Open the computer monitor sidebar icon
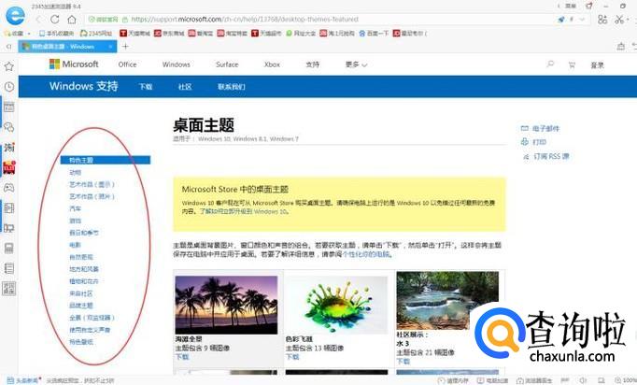Screen dimensions: 637x385 click(9, 228)
